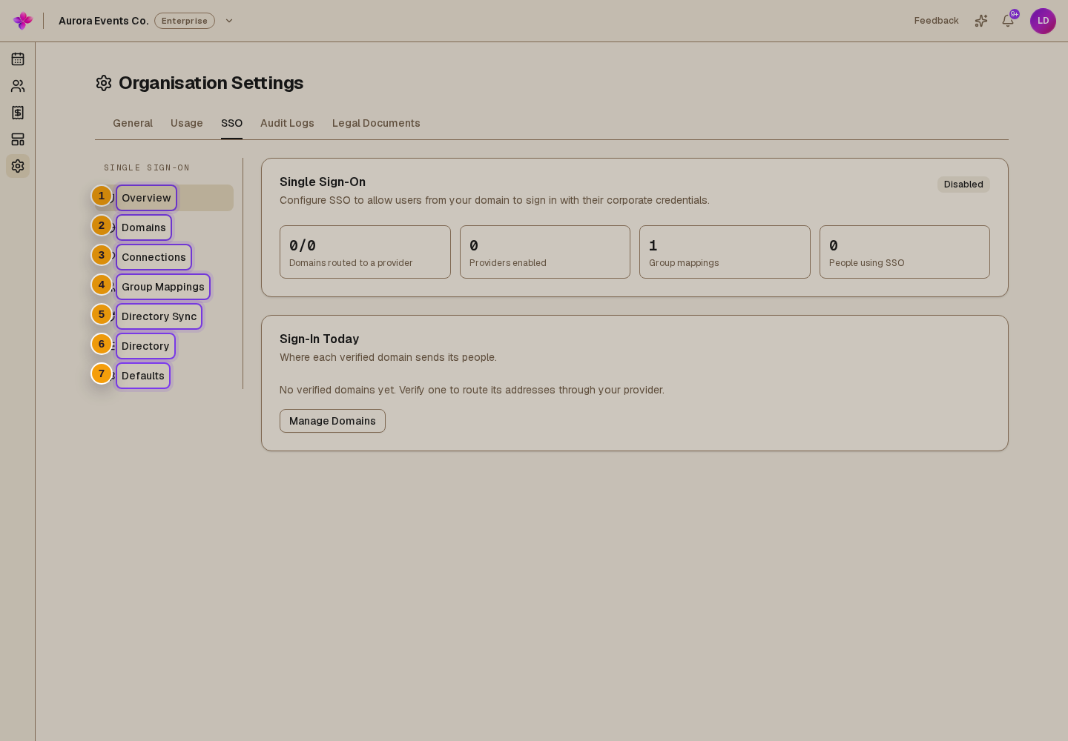This screenshot has height=741, width=1068.
Task: Click the Providers enabled stat card
Action: tap(545, 252)
